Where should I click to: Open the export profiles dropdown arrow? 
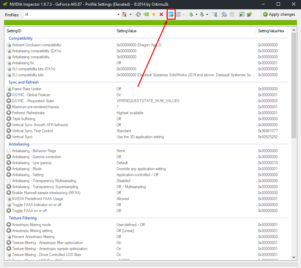(x=196, y=14)
